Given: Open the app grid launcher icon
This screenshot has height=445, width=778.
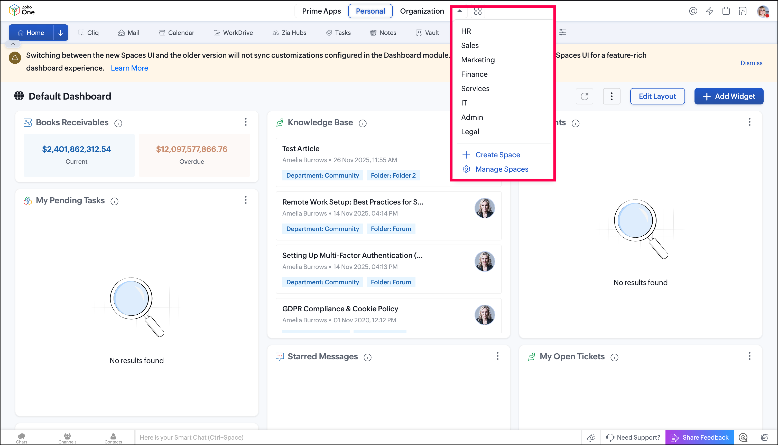Looking at the screenshot, I should click(478, 11).
